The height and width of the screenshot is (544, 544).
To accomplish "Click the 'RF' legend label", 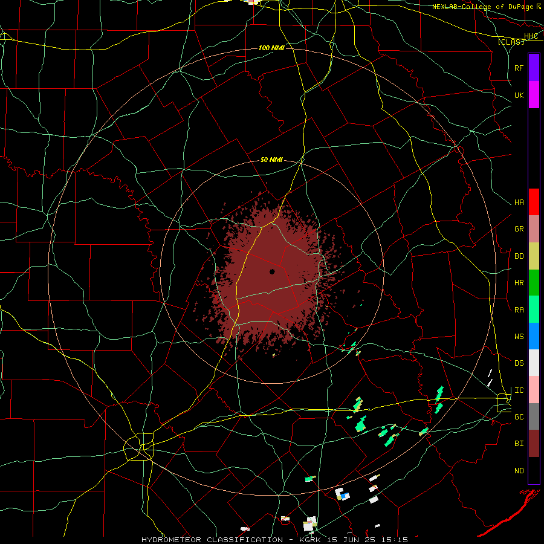I will click(519, 68).
